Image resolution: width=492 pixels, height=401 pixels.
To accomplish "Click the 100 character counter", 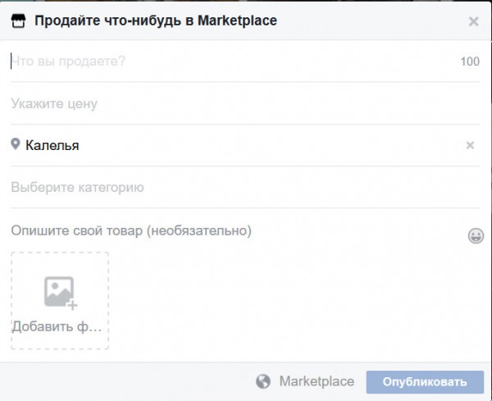I will [470, 62].
